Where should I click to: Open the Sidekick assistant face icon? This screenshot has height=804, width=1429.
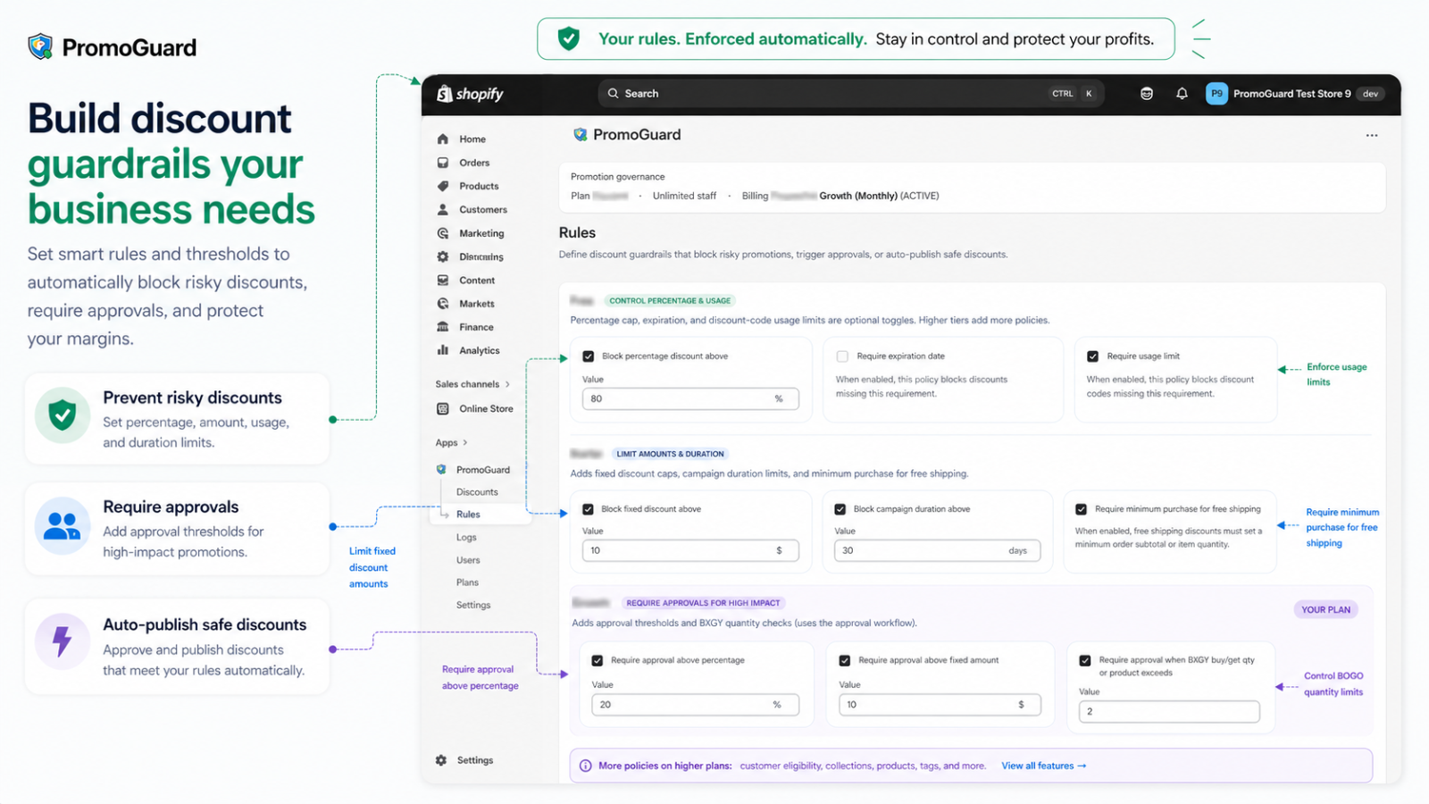[1147, 94]
